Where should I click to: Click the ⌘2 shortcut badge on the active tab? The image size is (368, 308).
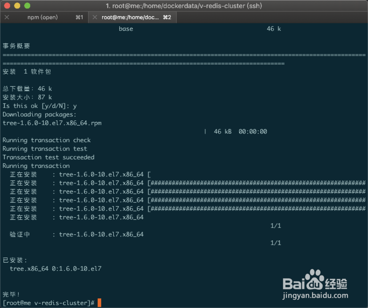[x=168, y=17]
